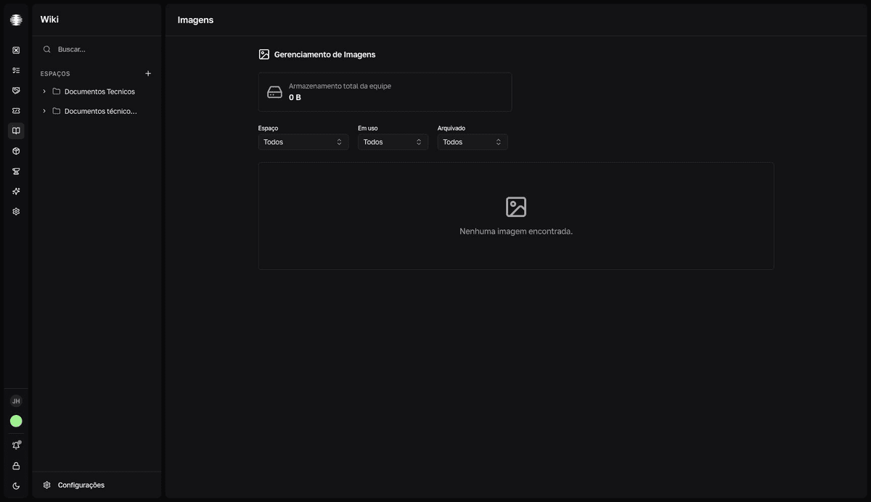Expand the Documentos Tecnicos chevron
Screen dimensions: 871x502
[x=44, y=91]
